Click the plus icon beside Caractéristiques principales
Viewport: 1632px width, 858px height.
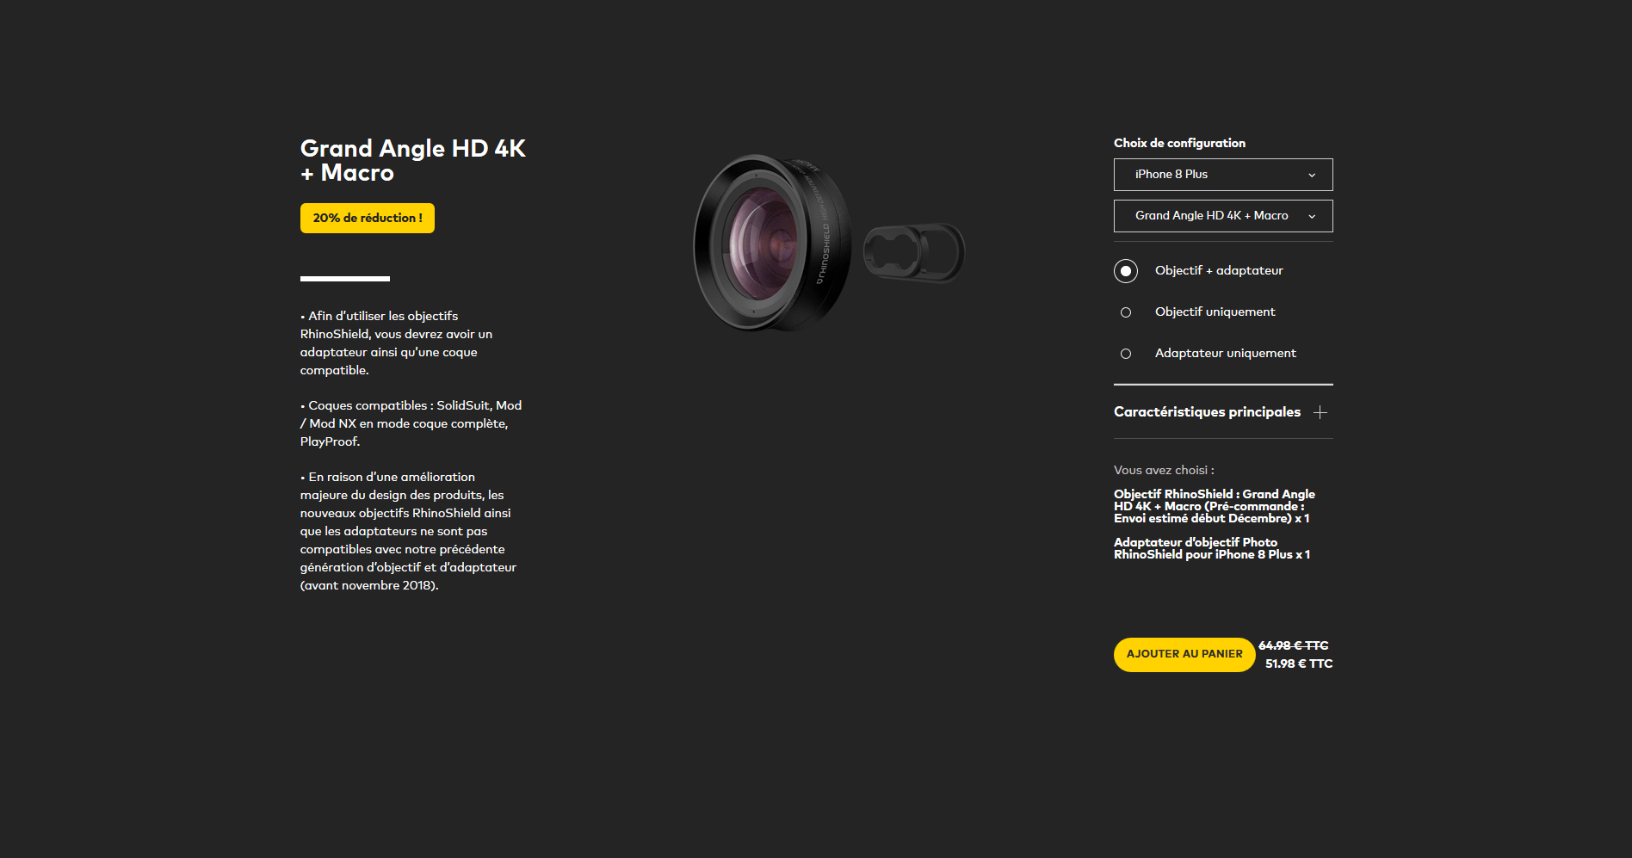tap(1320, 412)
